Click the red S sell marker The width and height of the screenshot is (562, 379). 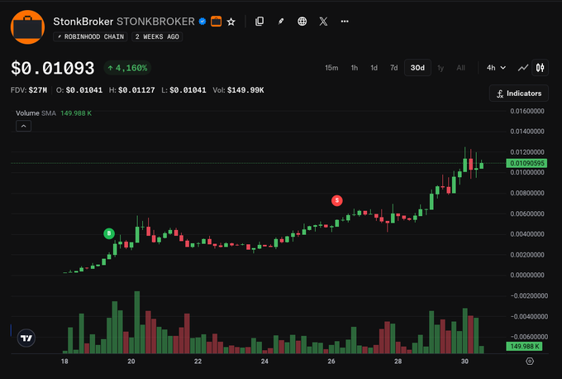pos(337,200)
